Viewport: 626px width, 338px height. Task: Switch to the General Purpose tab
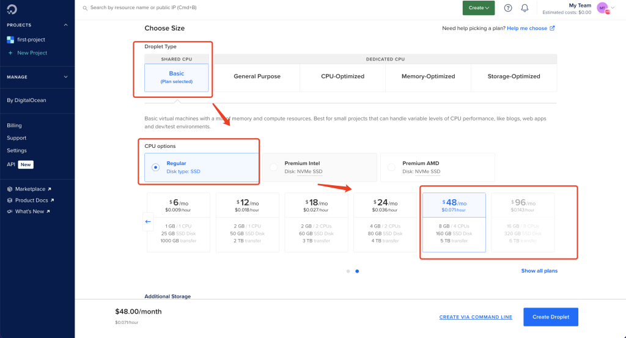click(x=257, y=76)
